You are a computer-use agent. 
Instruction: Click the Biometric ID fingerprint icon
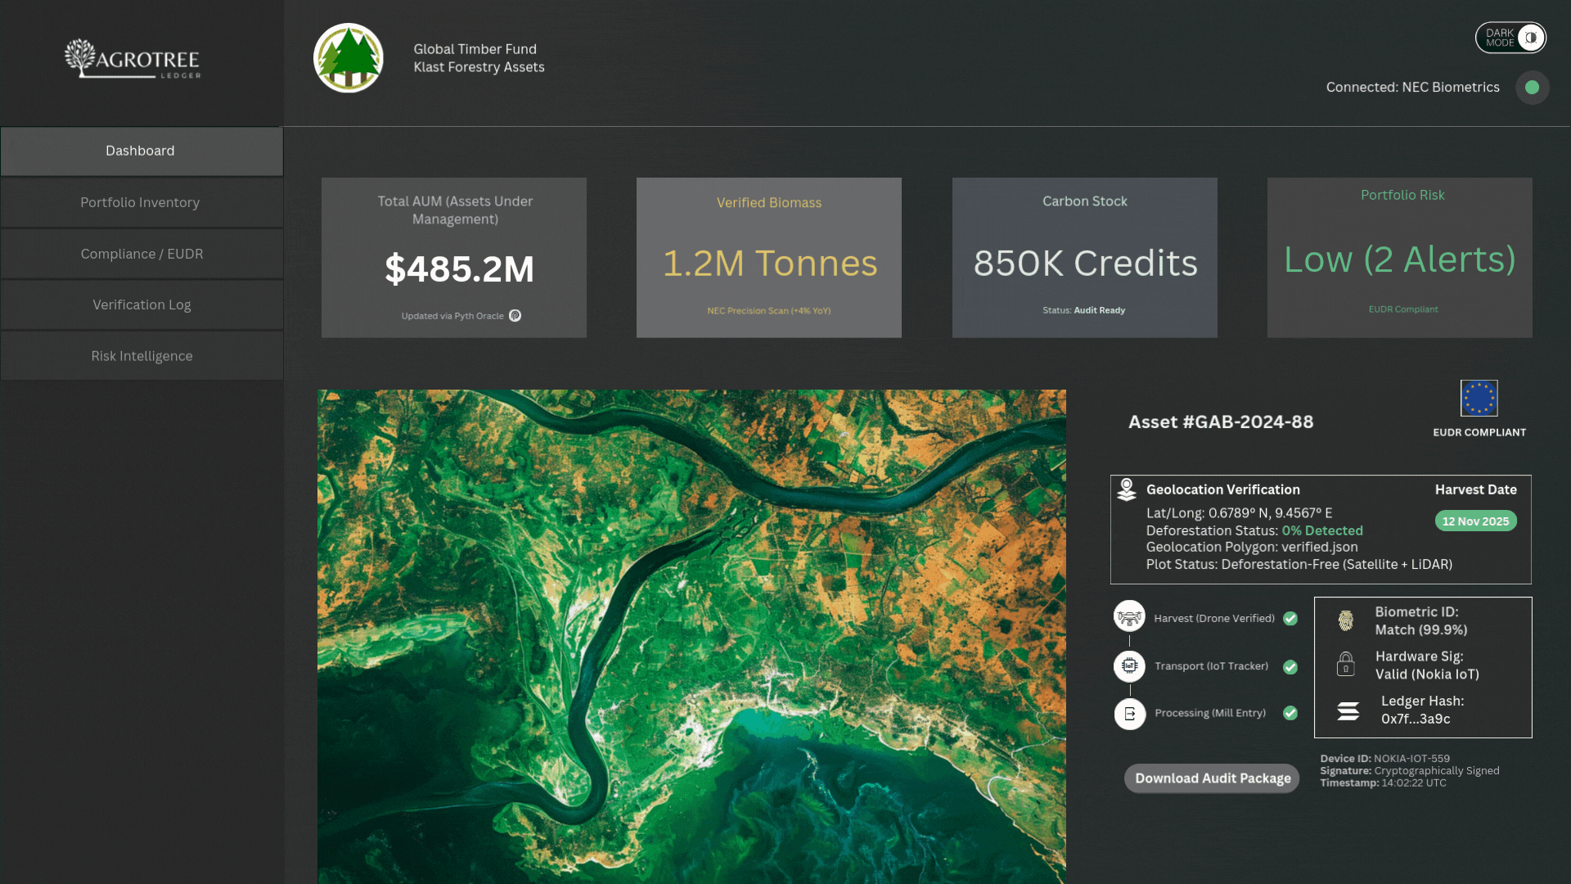pyautogui.click(x=1347, y=620)
